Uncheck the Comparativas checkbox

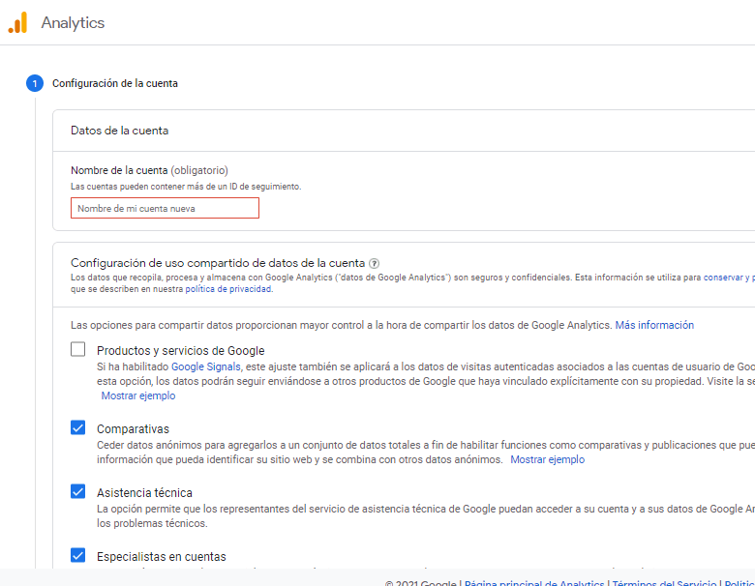(78, 427)
